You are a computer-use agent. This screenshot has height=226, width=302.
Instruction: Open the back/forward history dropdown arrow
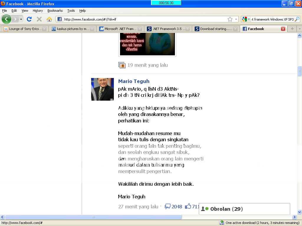21,19
